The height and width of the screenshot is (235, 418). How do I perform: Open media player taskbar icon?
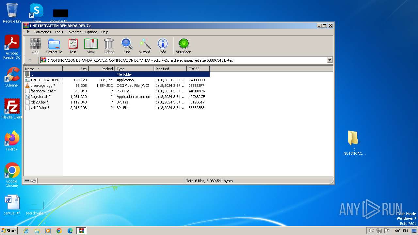pos(48,231)
